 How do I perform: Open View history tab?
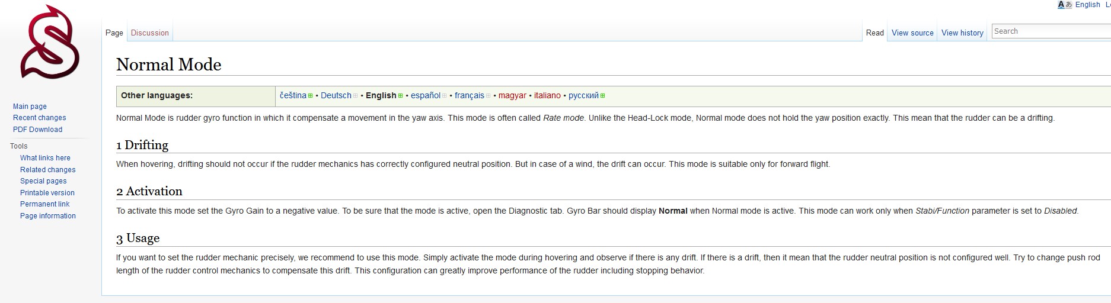tap(962, 33)
